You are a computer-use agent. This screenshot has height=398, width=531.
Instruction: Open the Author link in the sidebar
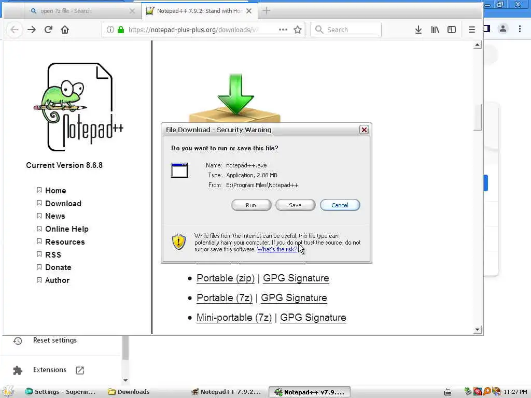[57, 280]
